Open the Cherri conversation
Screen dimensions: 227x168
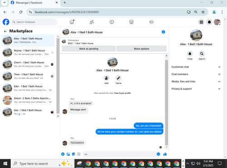tap(28, 64)
